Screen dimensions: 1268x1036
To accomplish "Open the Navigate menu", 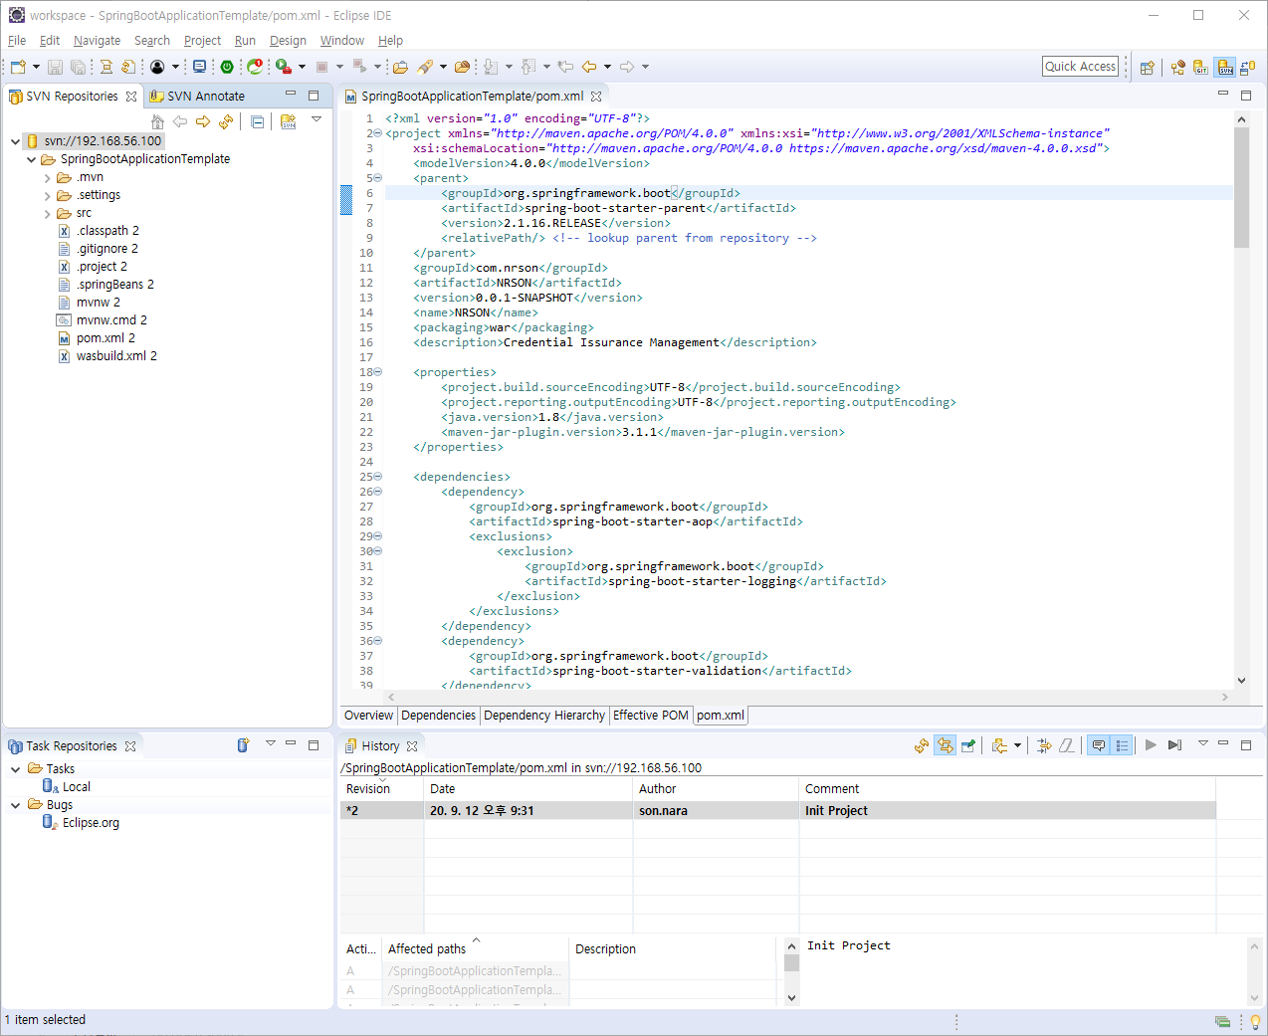I will (97, 41).
